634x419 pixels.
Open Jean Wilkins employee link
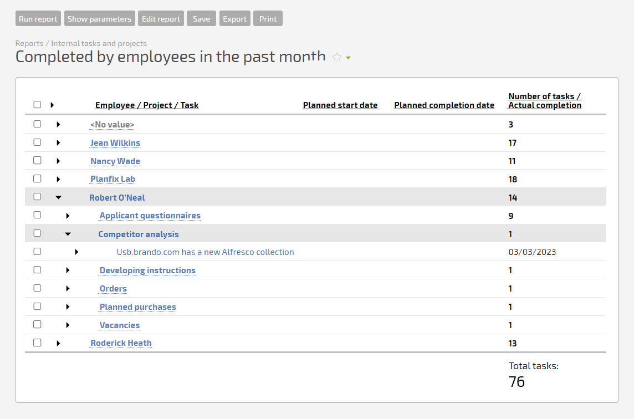(x=115, y=143)
